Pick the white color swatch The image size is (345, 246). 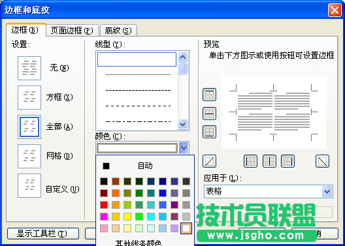186,228
